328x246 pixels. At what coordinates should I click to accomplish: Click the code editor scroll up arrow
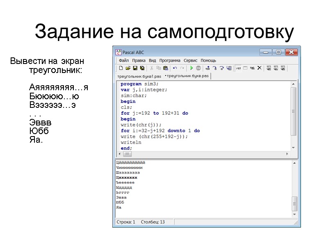[294, 84]
